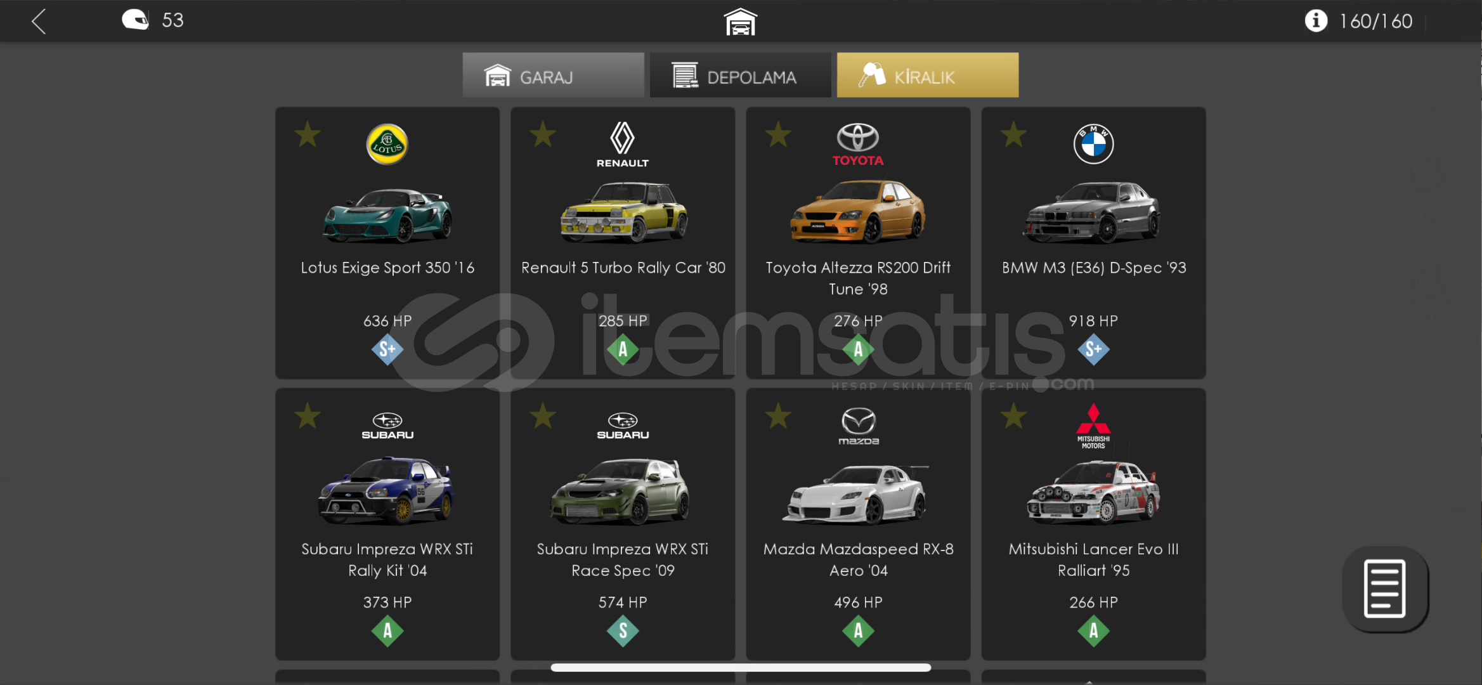1482x685 pixels.
Task: Switch to the DEPOLAMA tab
Action: tap(740, 75)
